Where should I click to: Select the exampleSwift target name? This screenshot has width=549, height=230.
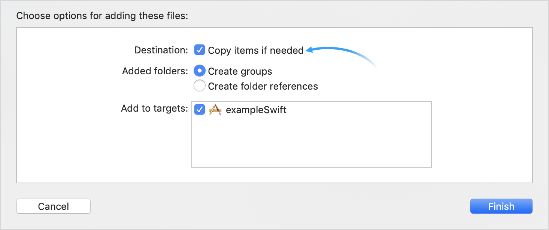(x=256, y=110)
